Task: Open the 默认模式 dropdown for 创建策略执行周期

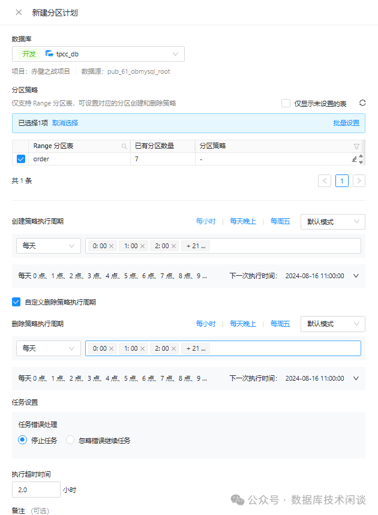Action: pyautogui.click(x=332, y=222)
